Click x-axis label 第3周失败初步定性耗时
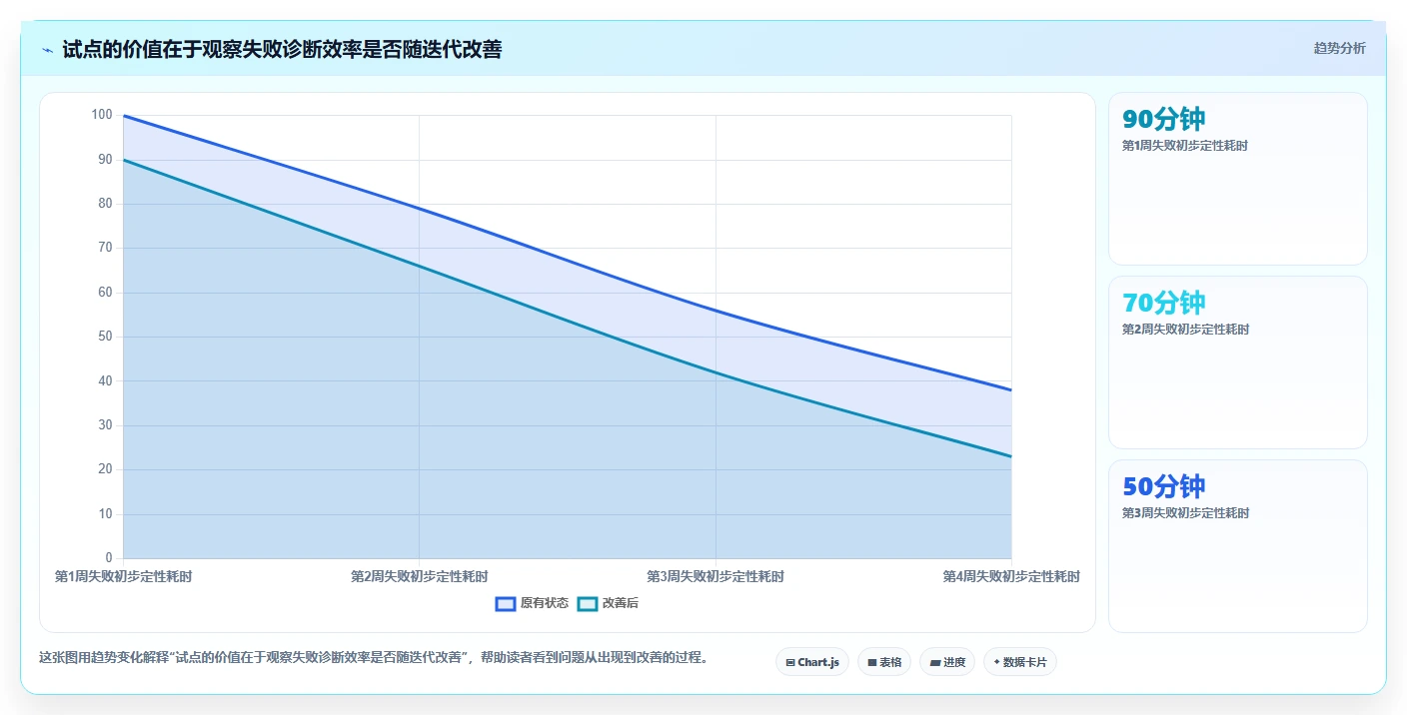 [715, 576]
